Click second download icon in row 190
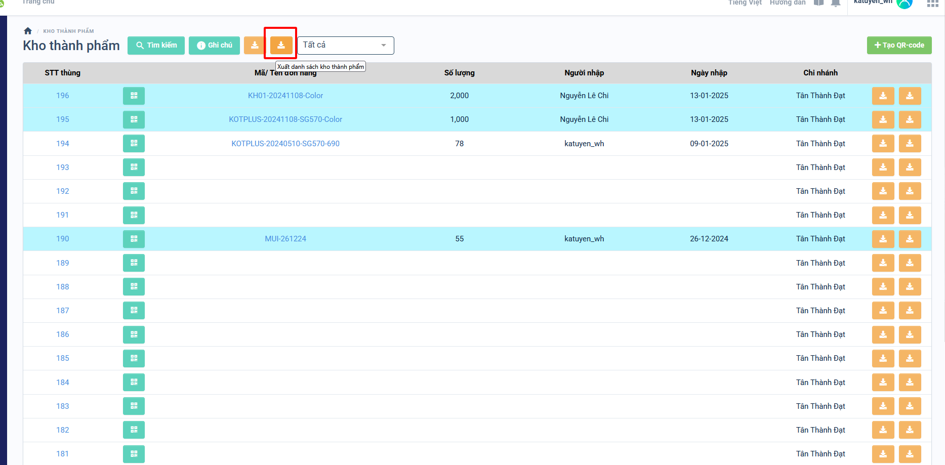Screen dimensions: 945x465 tap(910, 239)
